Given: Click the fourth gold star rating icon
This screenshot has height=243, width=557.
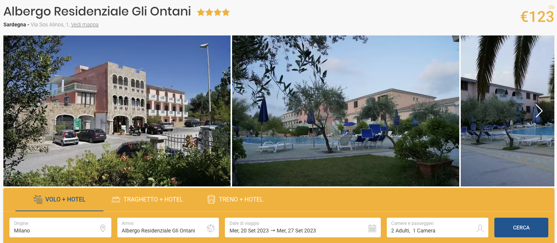Looking at the screenshot, I should 226,12.
